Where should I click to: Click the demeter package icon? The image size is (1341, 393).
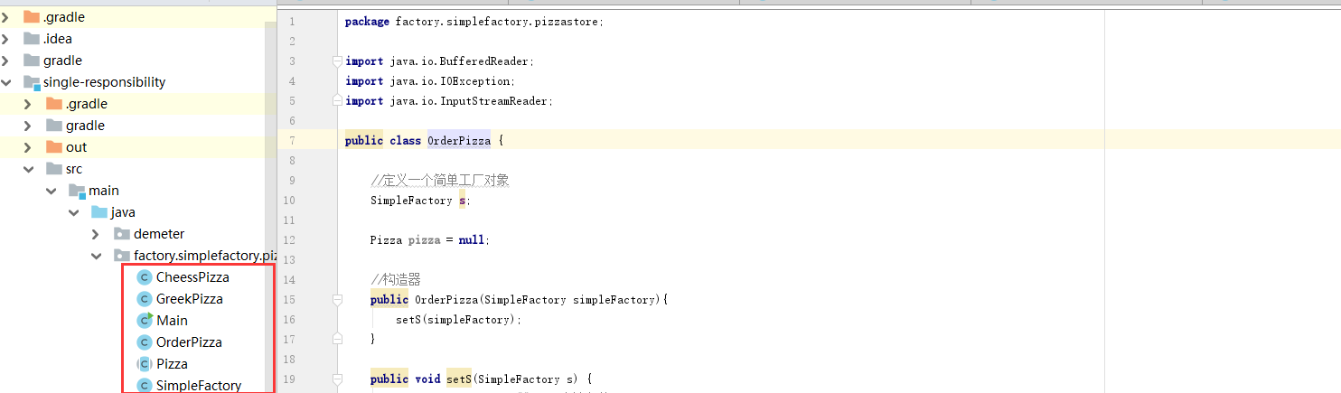tap(122, 234)
